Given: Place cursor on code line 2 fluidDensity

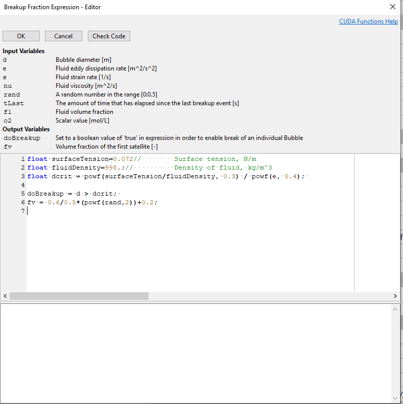Looking at the screenshot, I should click(76, 168).
